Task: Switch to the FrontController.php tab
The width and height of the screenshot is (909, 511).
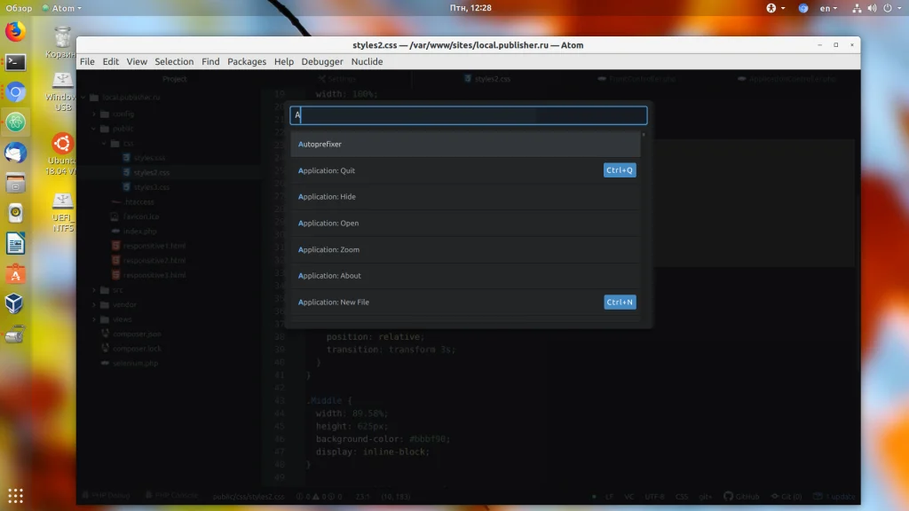Action: point(636,79)
